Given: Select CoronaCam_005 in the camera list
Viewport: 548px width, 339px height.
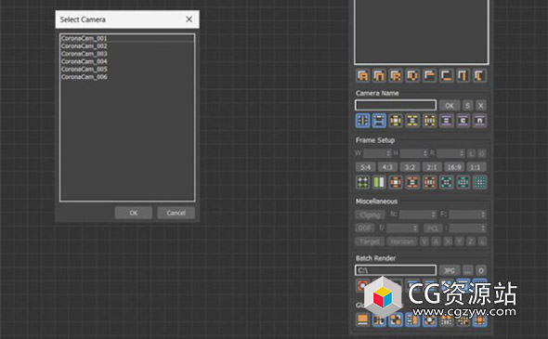Looking at the screenshot, I should click(x=85, y=69).
